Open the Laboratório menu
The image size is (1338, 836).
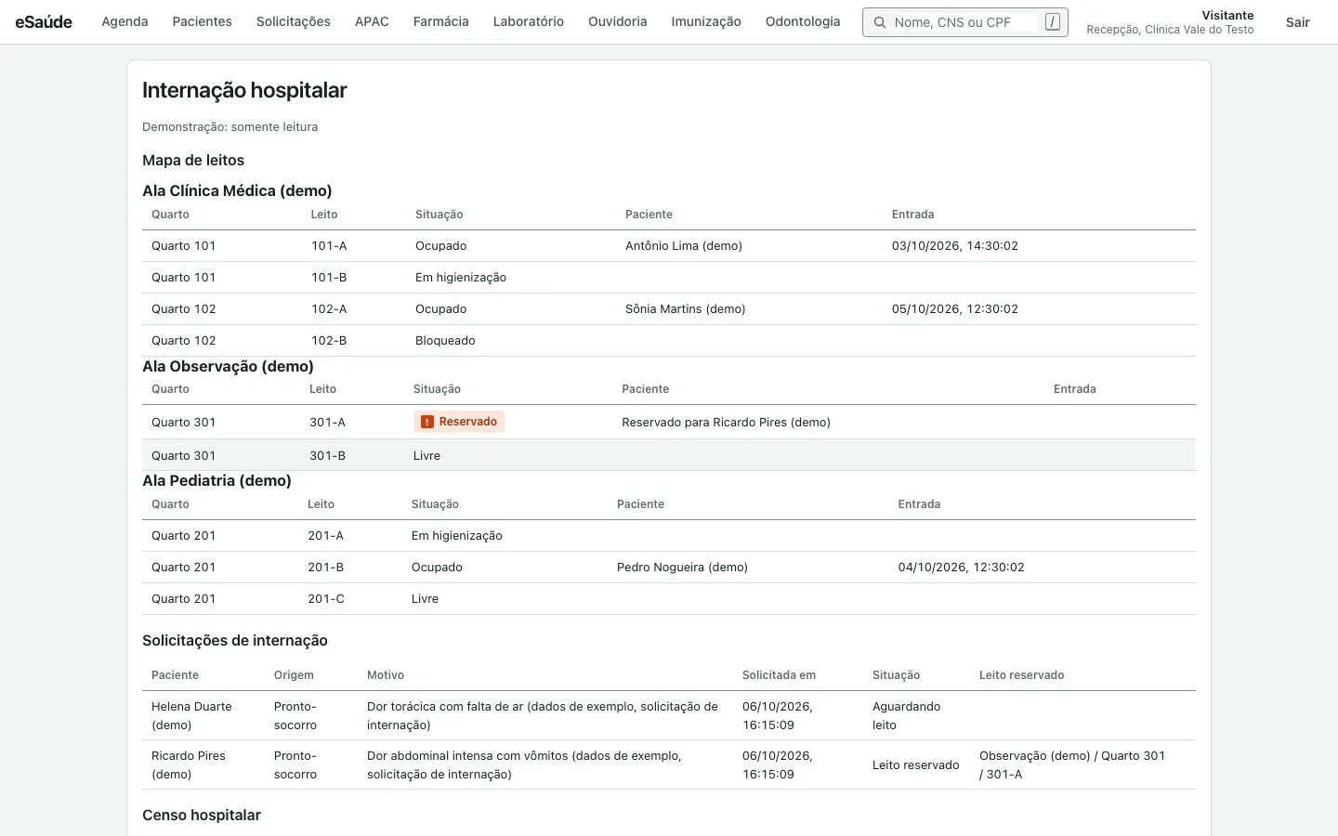pyautogui.click(x=529, y=21)
